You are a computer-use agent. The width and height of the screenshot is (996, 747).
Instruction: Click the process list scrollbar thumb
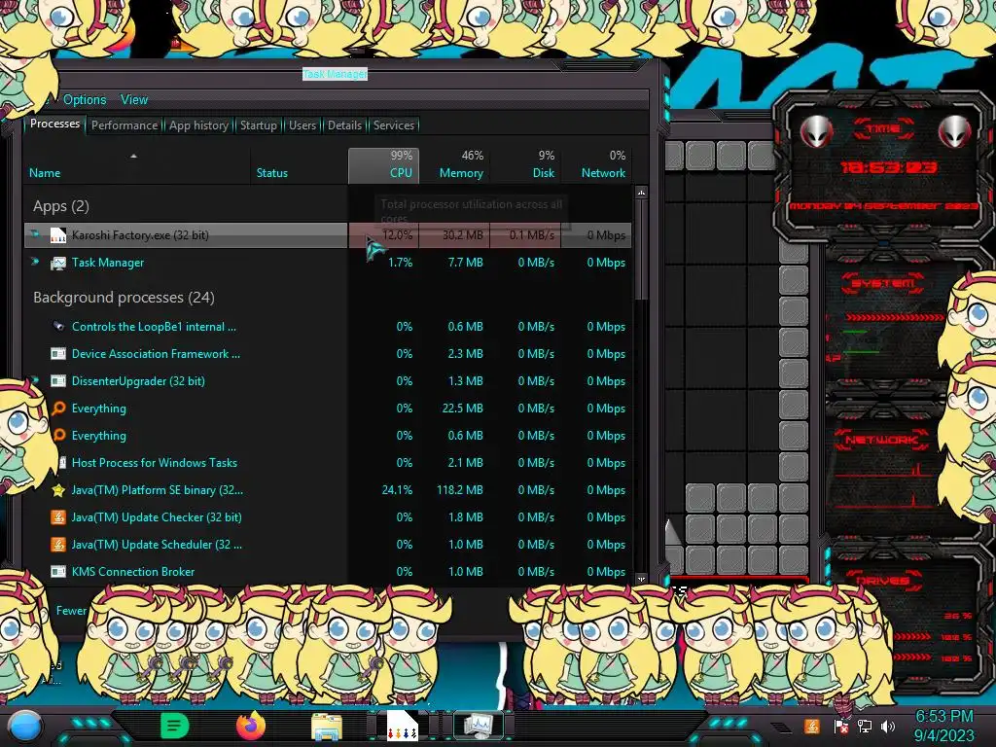(x=641, y=249)
